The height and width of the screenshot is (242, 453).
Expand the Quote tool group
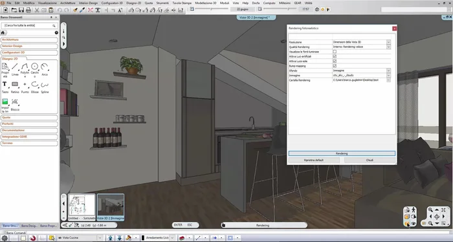(x=29, y=118)
